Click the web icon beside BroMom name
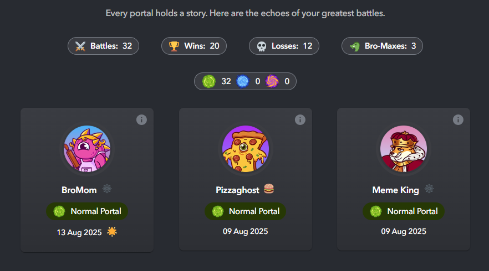Viewport: 489px width, 271px height. click(x=106, y=189)
